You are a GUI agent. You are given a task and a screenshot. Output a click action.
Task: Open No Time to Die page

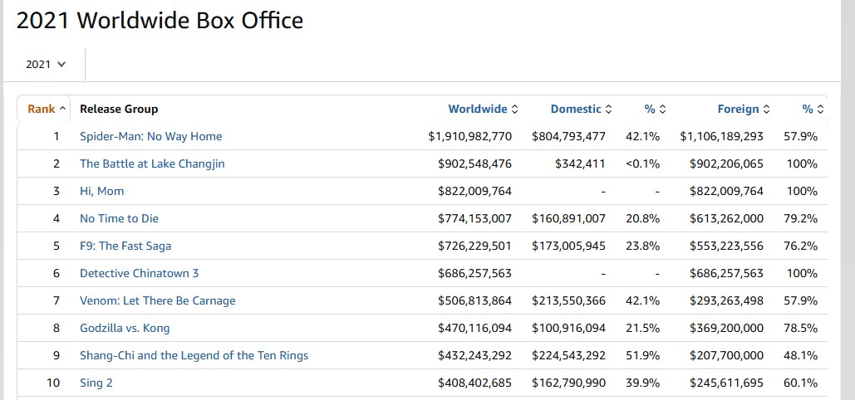click(x=119, y=218)
